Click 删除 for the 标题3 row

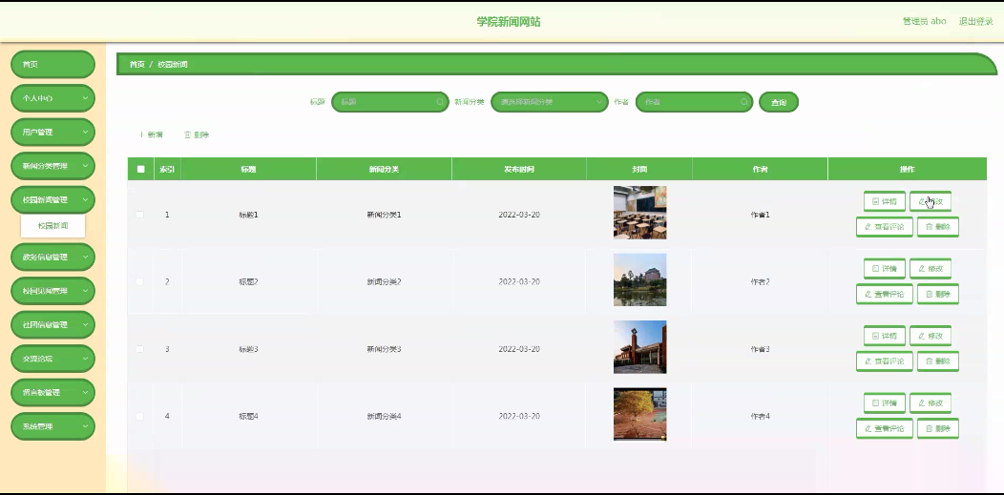click(938, 361)
